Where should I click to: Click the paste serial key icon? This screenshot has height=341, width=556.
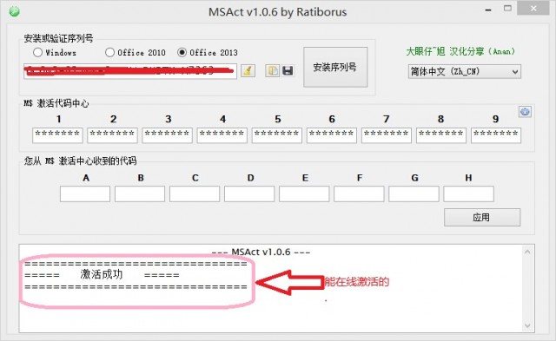[x=272, y=70]
